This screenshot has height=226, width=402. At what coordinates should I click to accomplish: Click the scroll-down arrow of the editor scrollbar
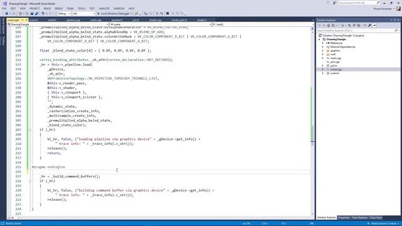coord(312,214)
